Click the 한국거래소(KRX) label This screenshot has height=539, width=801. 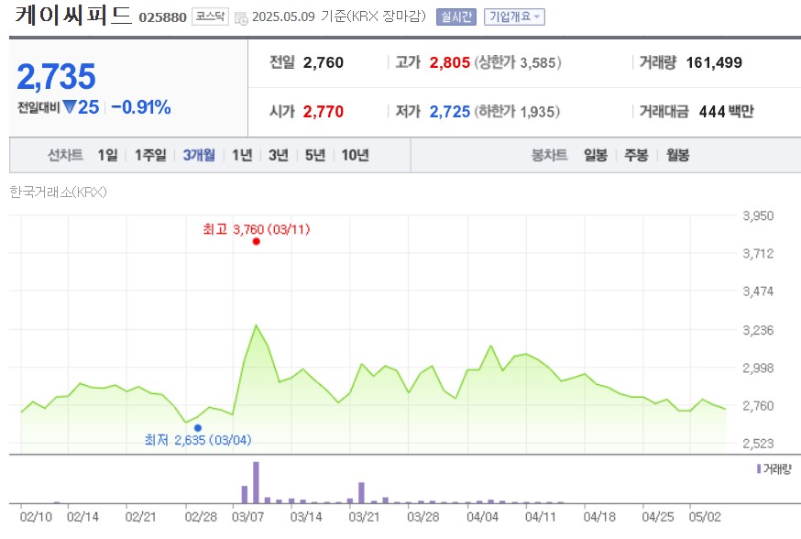click(59, 192)
